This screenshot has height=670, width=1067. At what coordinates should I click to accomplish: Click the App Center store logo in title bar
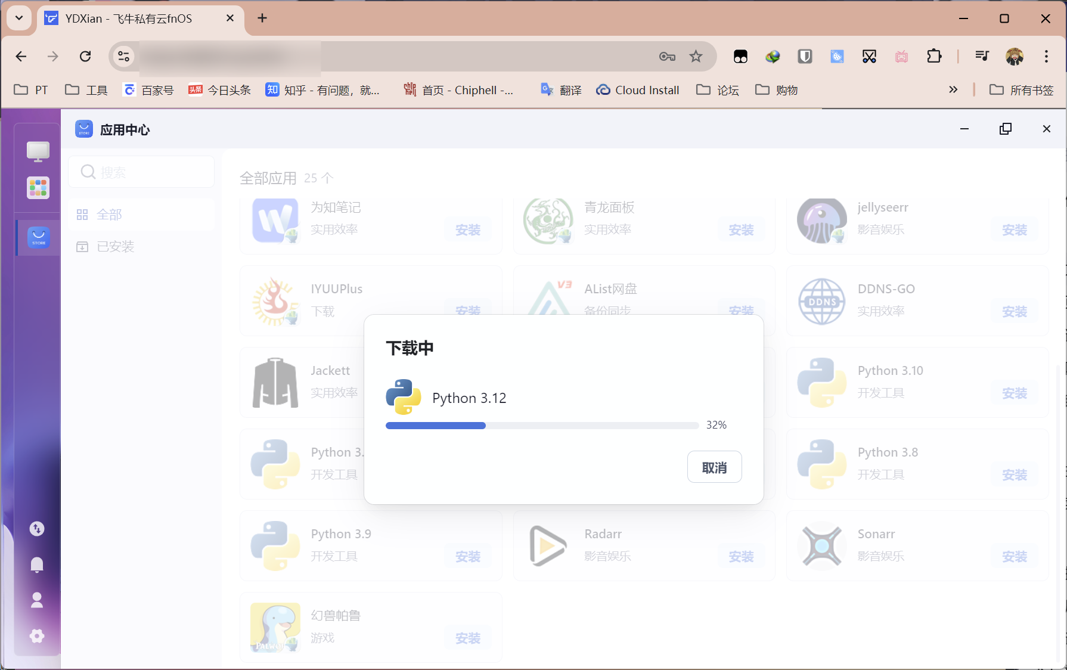84,129
